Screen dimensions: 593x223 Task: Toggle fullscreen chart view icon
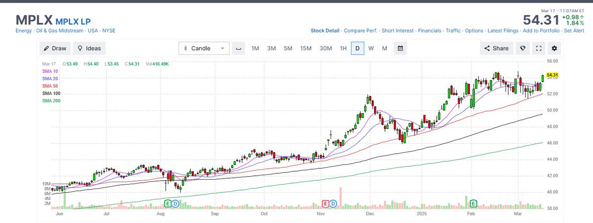point(539,48)
